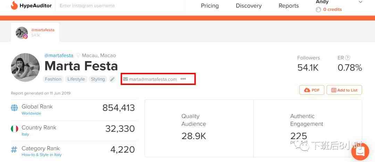The width and height of the screenshot is (375, 162).
Task: Click the pencil edit categories icon
Action: [112, 79]
